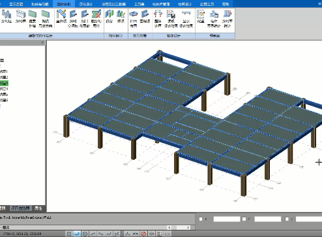Enable the Y coordinate checkbox
The image size is (322, 237).
tap(244, 219)
